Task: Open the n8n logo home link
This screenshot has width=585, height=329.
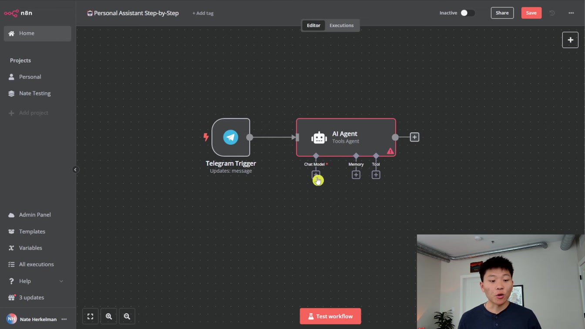Action: point(18,13)
